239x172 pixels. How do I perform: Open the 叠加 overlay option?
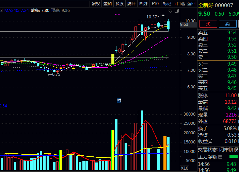pos(108,4)
